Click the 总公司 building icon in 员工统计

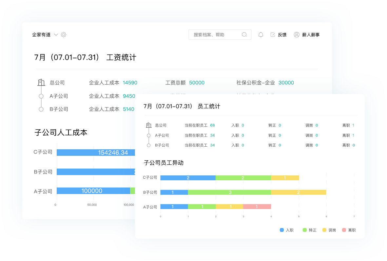click(x=148, y=125)
